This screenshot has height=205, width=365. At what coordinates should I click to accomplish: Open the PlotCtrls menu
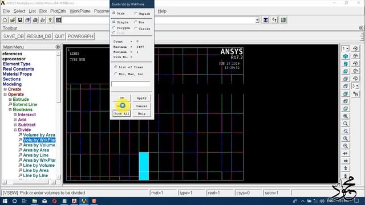point(58,11)
